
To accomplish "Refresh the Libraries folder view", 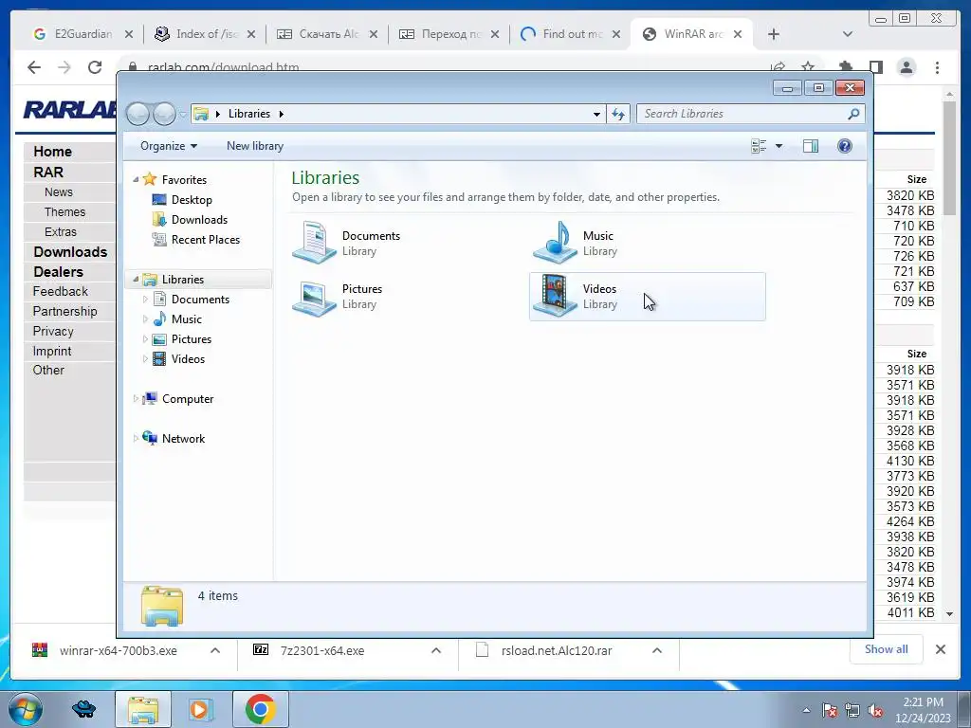I will (618, 114).
